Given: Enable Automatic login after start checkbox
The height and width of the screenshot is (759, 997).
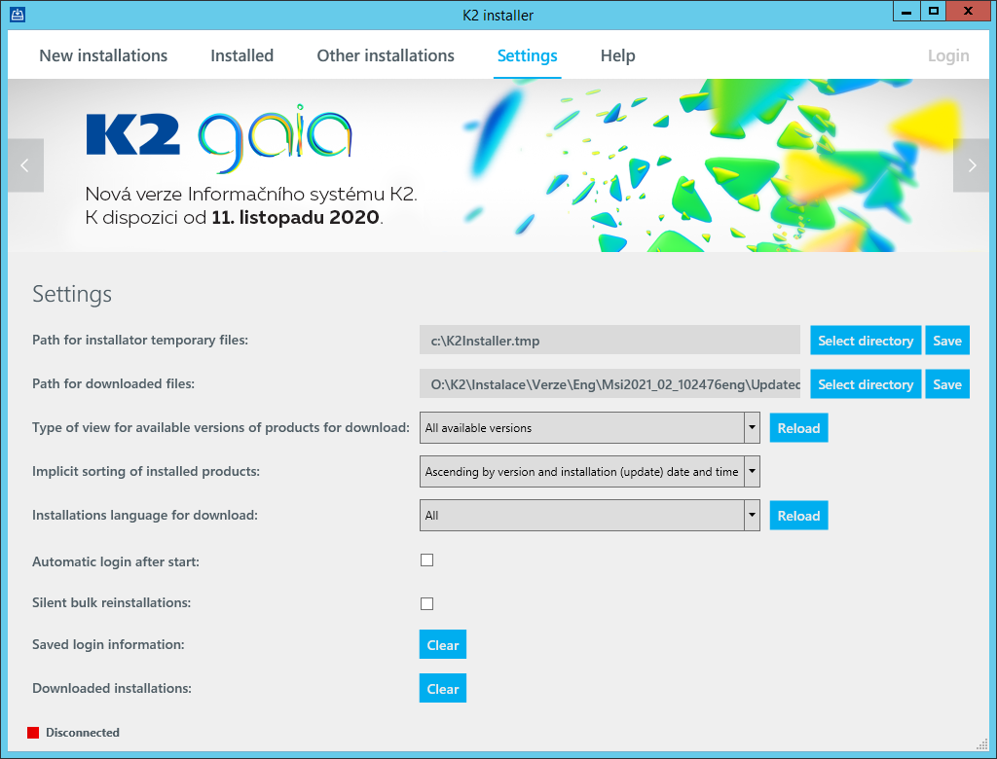Looking at the screenshot, I should (426, 560).
